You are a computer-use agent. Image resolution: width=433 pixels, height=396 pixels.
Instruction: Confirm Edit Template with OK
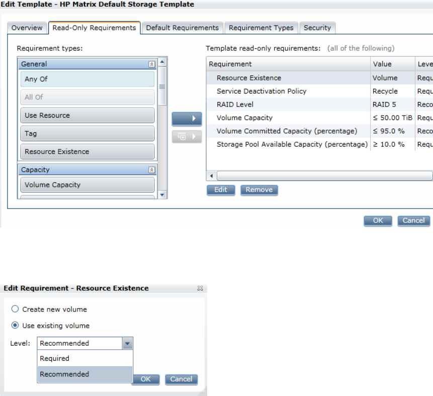point(378,221)
